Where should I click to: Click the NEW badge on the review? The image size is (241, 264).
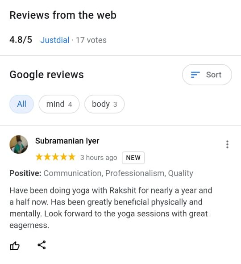tap(133, 158)
